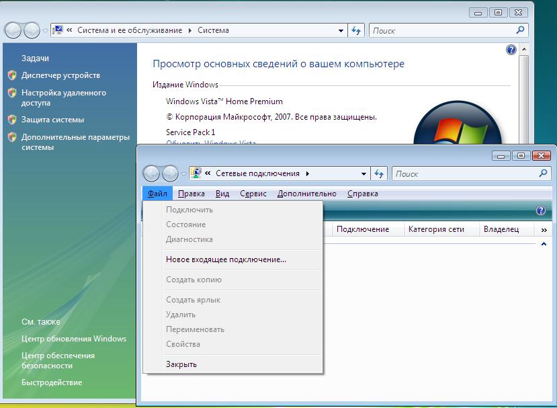557x408 pixels.
Task: Close the Файл menu
Action: tap(157, 194)
